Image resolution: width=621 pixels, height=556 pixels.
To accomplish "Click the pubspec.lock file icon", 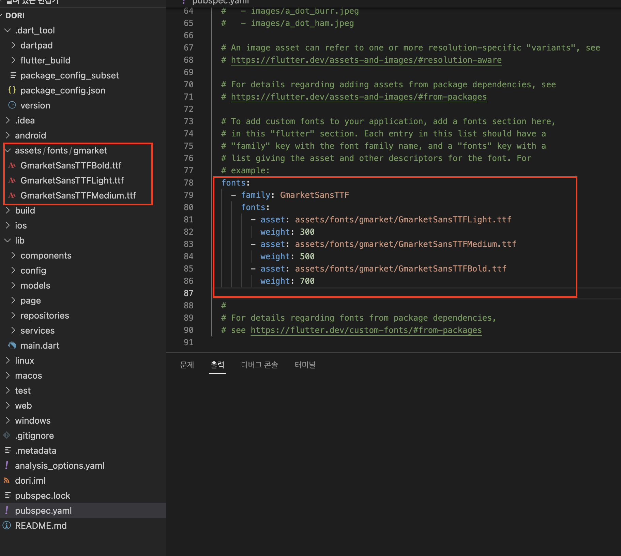I will point(7,495).
